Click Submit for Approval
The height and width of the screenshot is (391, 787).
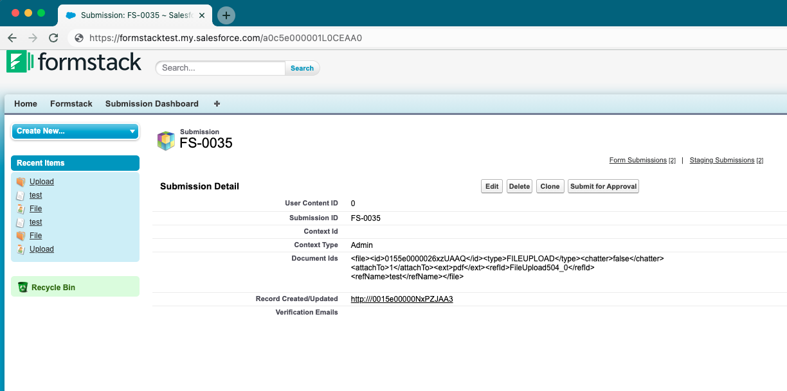coord(603,186)
